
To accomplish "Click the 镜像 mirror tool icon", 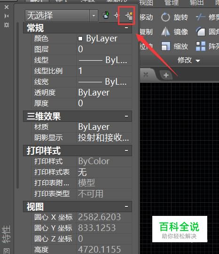I will pyautogui.click(x=165, y=32).
